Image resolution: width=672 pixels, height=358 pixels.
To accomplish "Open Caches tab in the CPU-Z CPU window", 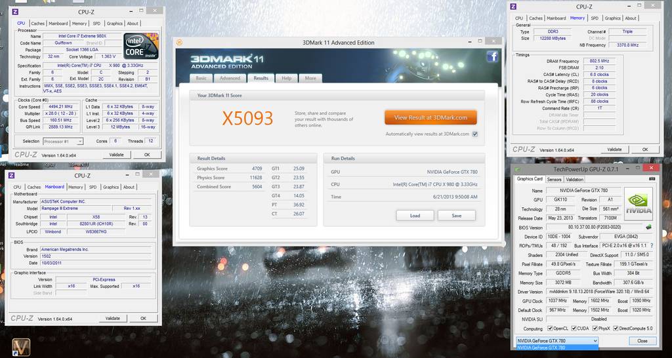I will click(37, 24).
